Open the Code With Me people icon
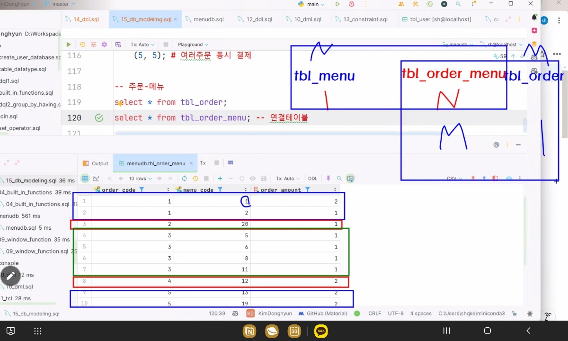568x341 pixels. click(401, 4)
